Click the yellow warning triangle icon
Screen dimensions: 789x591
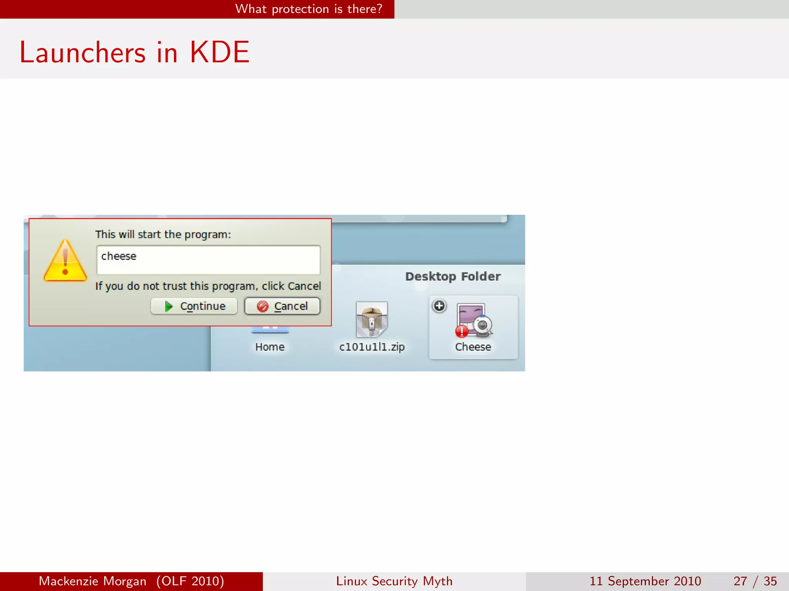(x=65, y=260)
